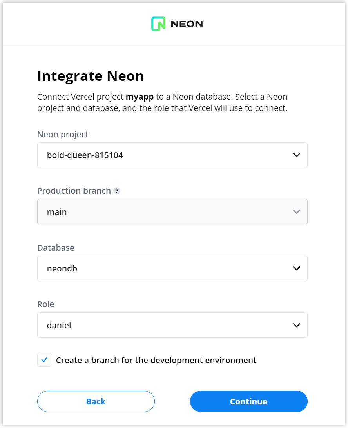Click the Role label
This screenshot has width=348, height=428.
(46, 304)
